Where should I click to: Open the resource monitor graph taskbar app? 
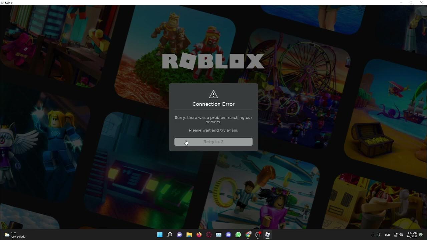click(x=219, y=235)
